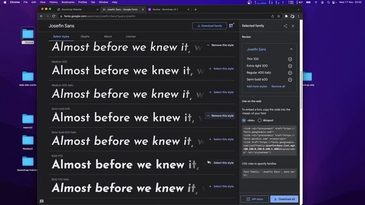This screenshot has height=205, width=365.
Task: Switch to the Navbar Bootstrap tab
Action: point(165,10)
